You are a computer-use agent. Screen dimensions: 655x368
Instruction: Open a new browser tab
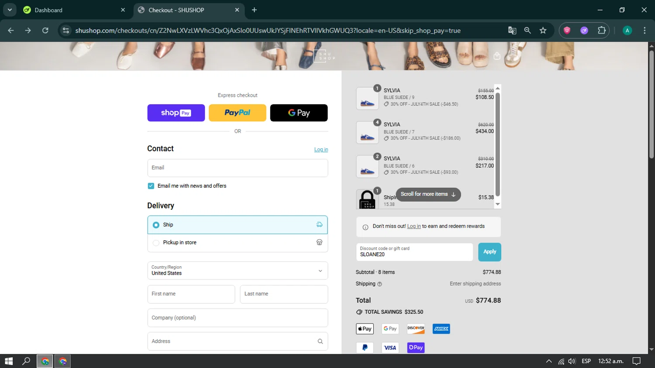coord(255,10)
